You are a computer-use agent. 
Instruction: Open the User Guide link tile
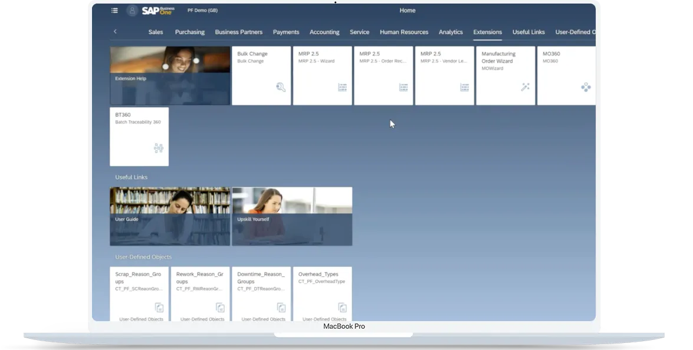170,216
